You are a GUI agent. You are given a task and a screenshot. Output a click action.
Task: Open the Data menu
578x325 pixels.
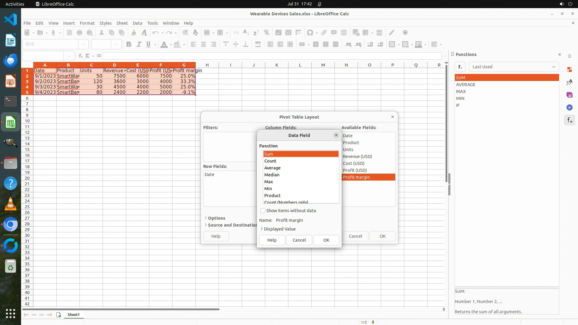[137, 23]
